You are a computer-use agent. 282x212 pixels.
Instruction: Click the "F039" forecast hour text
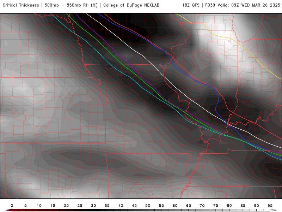click(210, 5)
